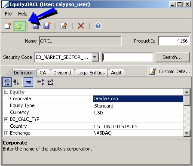The height and width of the screenshot is (166, 193).
Task: Click the New document toolbar icon
Action: pos(8,26)
